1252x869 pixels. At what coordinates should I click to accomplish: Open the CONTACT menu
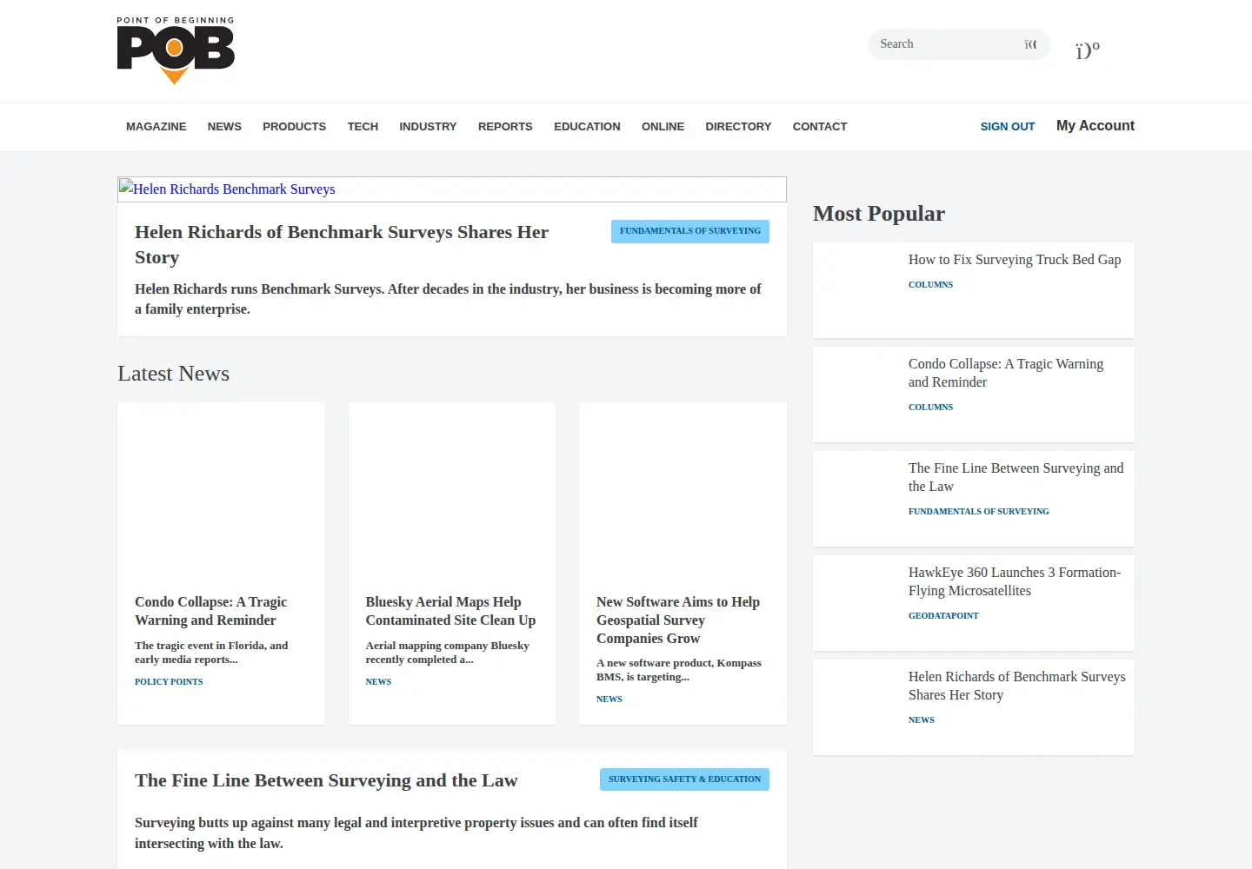pyautogui.click(x=820, y=127)
